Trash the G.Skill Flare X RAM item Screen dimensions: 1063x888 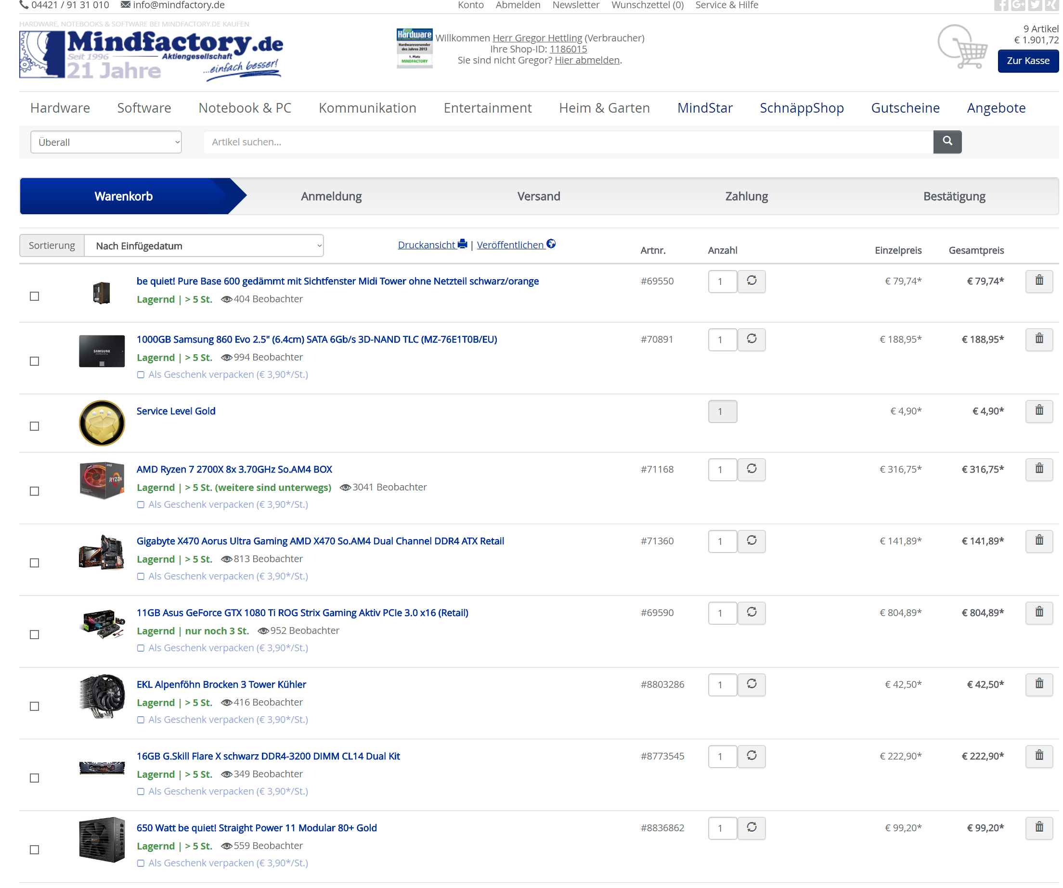click(x=1039, y=757)
